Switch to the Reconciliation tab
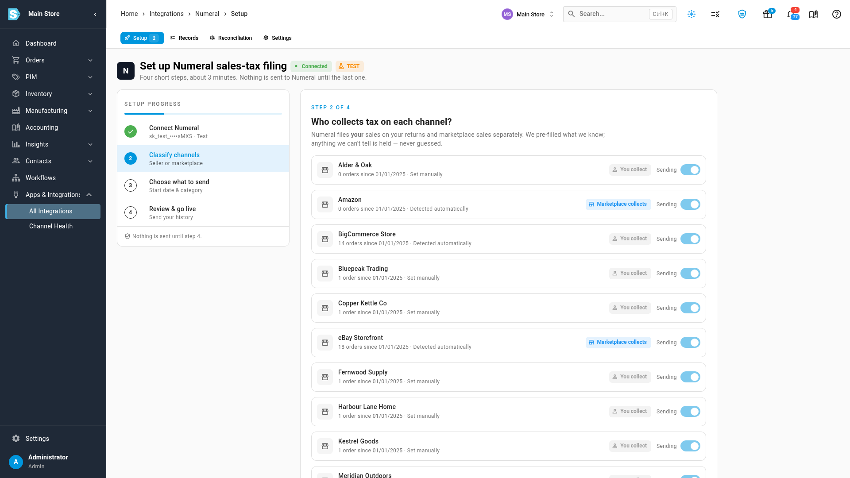Image resolution: width=850 pixels, height=478 pixels. pos(231,38)
